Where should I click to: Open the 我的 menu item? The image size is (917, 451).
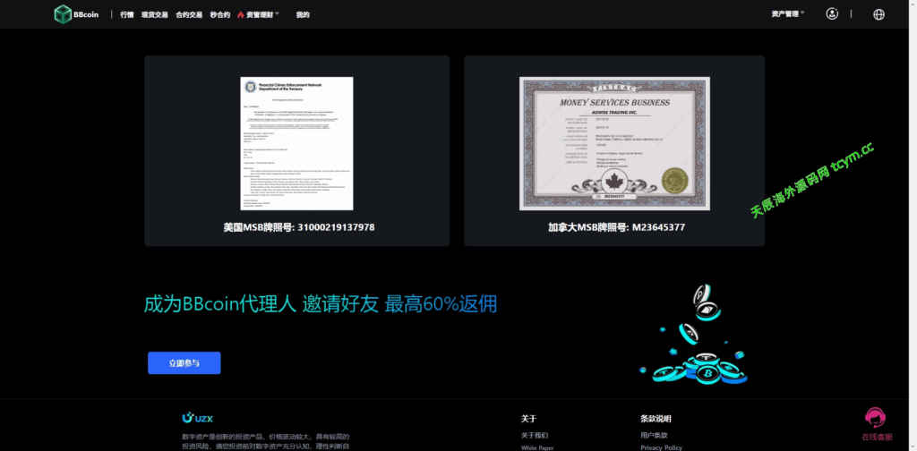303,14
